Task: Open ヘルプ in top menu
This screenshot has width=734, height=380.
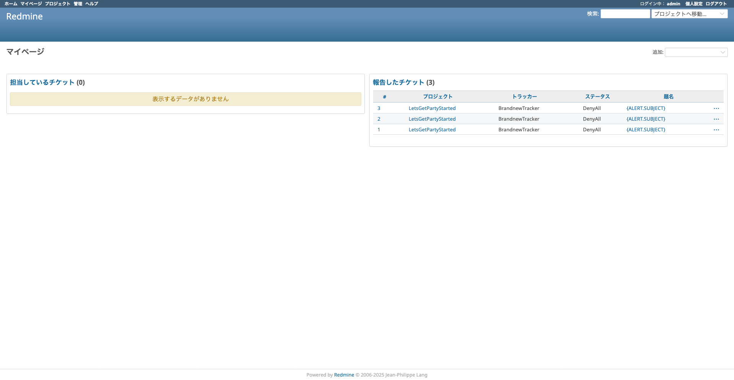Action: point(92,4)
